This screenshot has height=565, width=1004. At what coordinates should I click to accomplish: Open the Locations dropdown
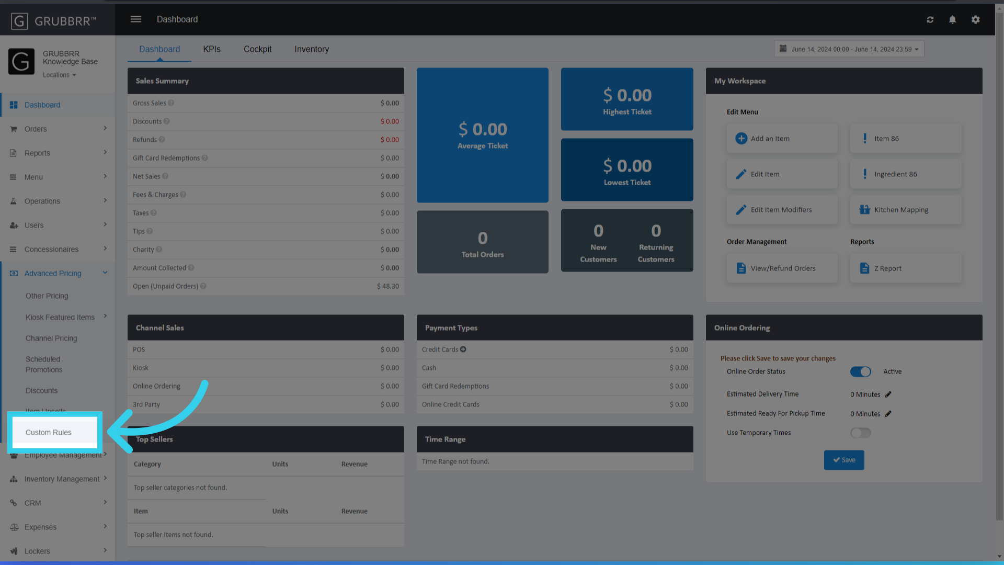(59, 74)
